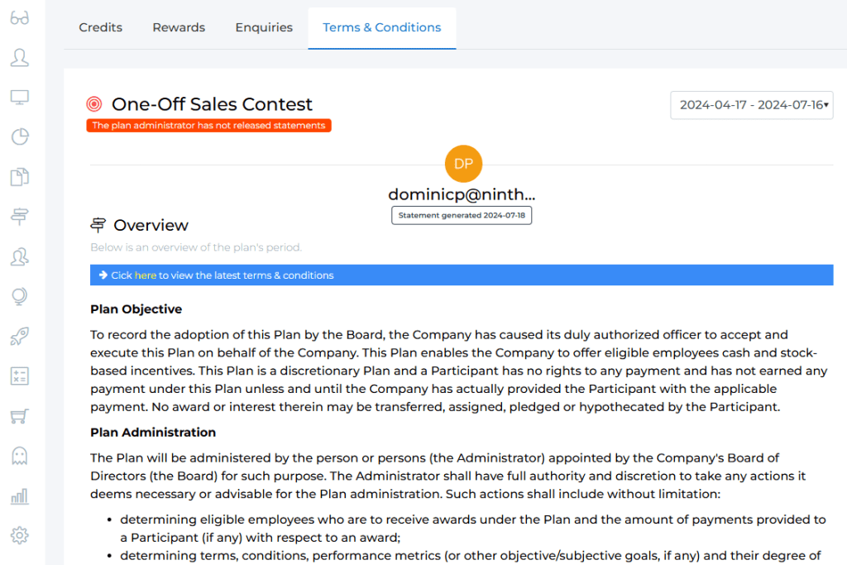
Task: Open the shopping cart sidebar icon
Action: pos(20,415)
